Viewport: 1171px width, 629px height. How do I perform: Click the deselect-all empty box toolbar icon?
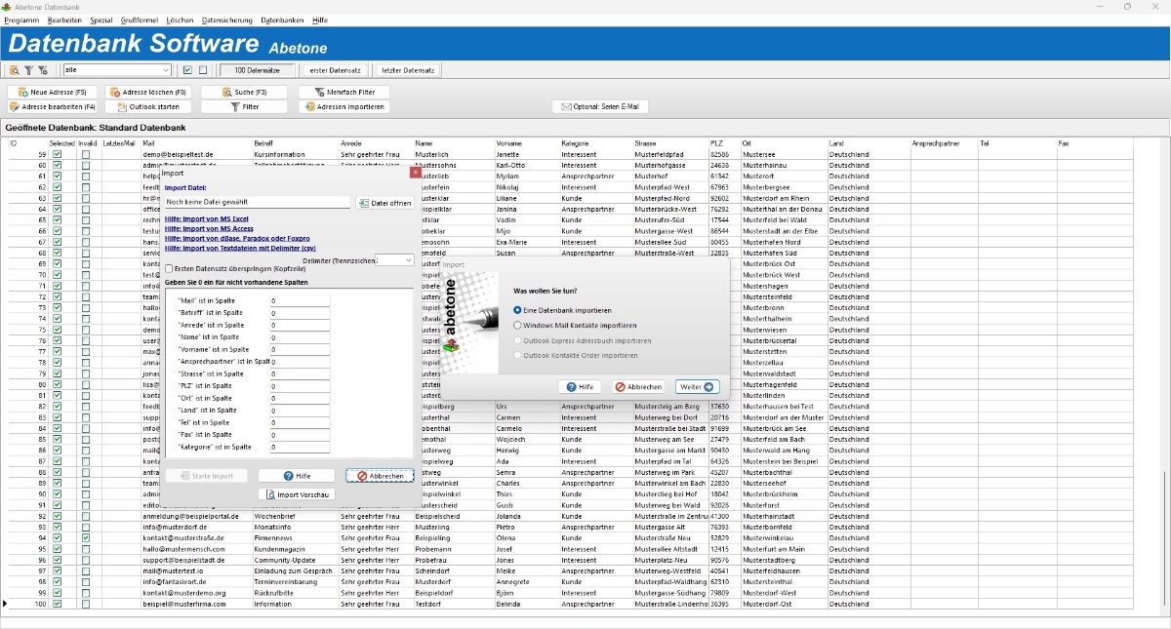coord(203,70)
